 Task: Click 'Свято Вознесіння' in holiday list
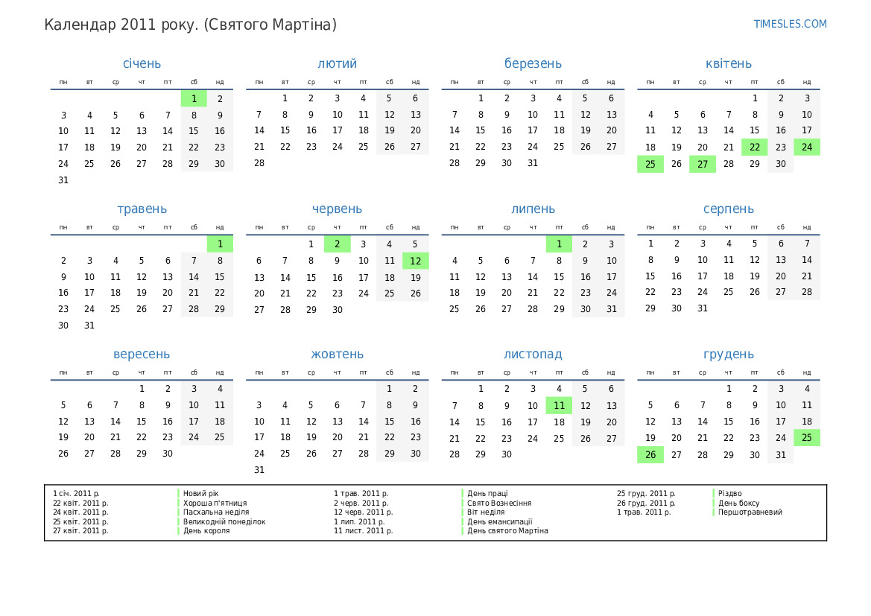499,503
